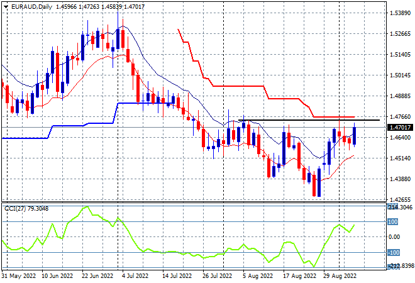
Task: Click the EURAUD,Daily chart title
Action: click(x=32, y=7)
